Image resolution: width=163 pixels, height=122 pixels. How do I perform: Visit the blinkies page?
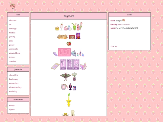[x=12, y=33]
